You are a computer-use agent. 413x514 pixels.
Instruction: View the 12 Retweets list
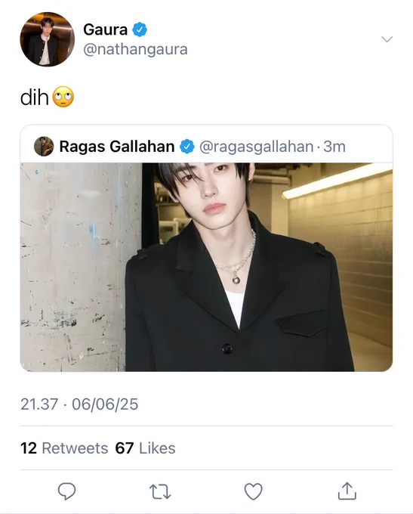point(64,448)
